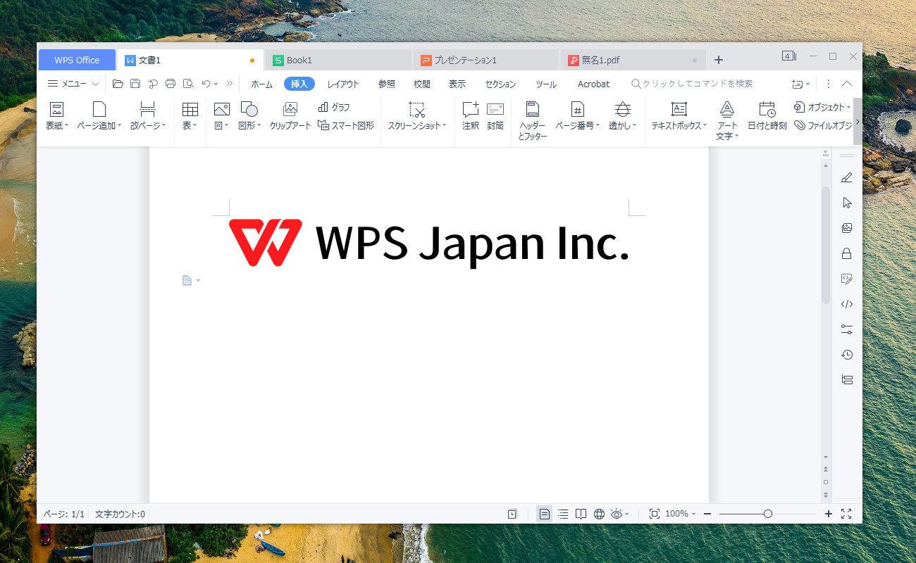Open the history clock icon in right sidebar

pyautogui.click(x=847, y=355)
